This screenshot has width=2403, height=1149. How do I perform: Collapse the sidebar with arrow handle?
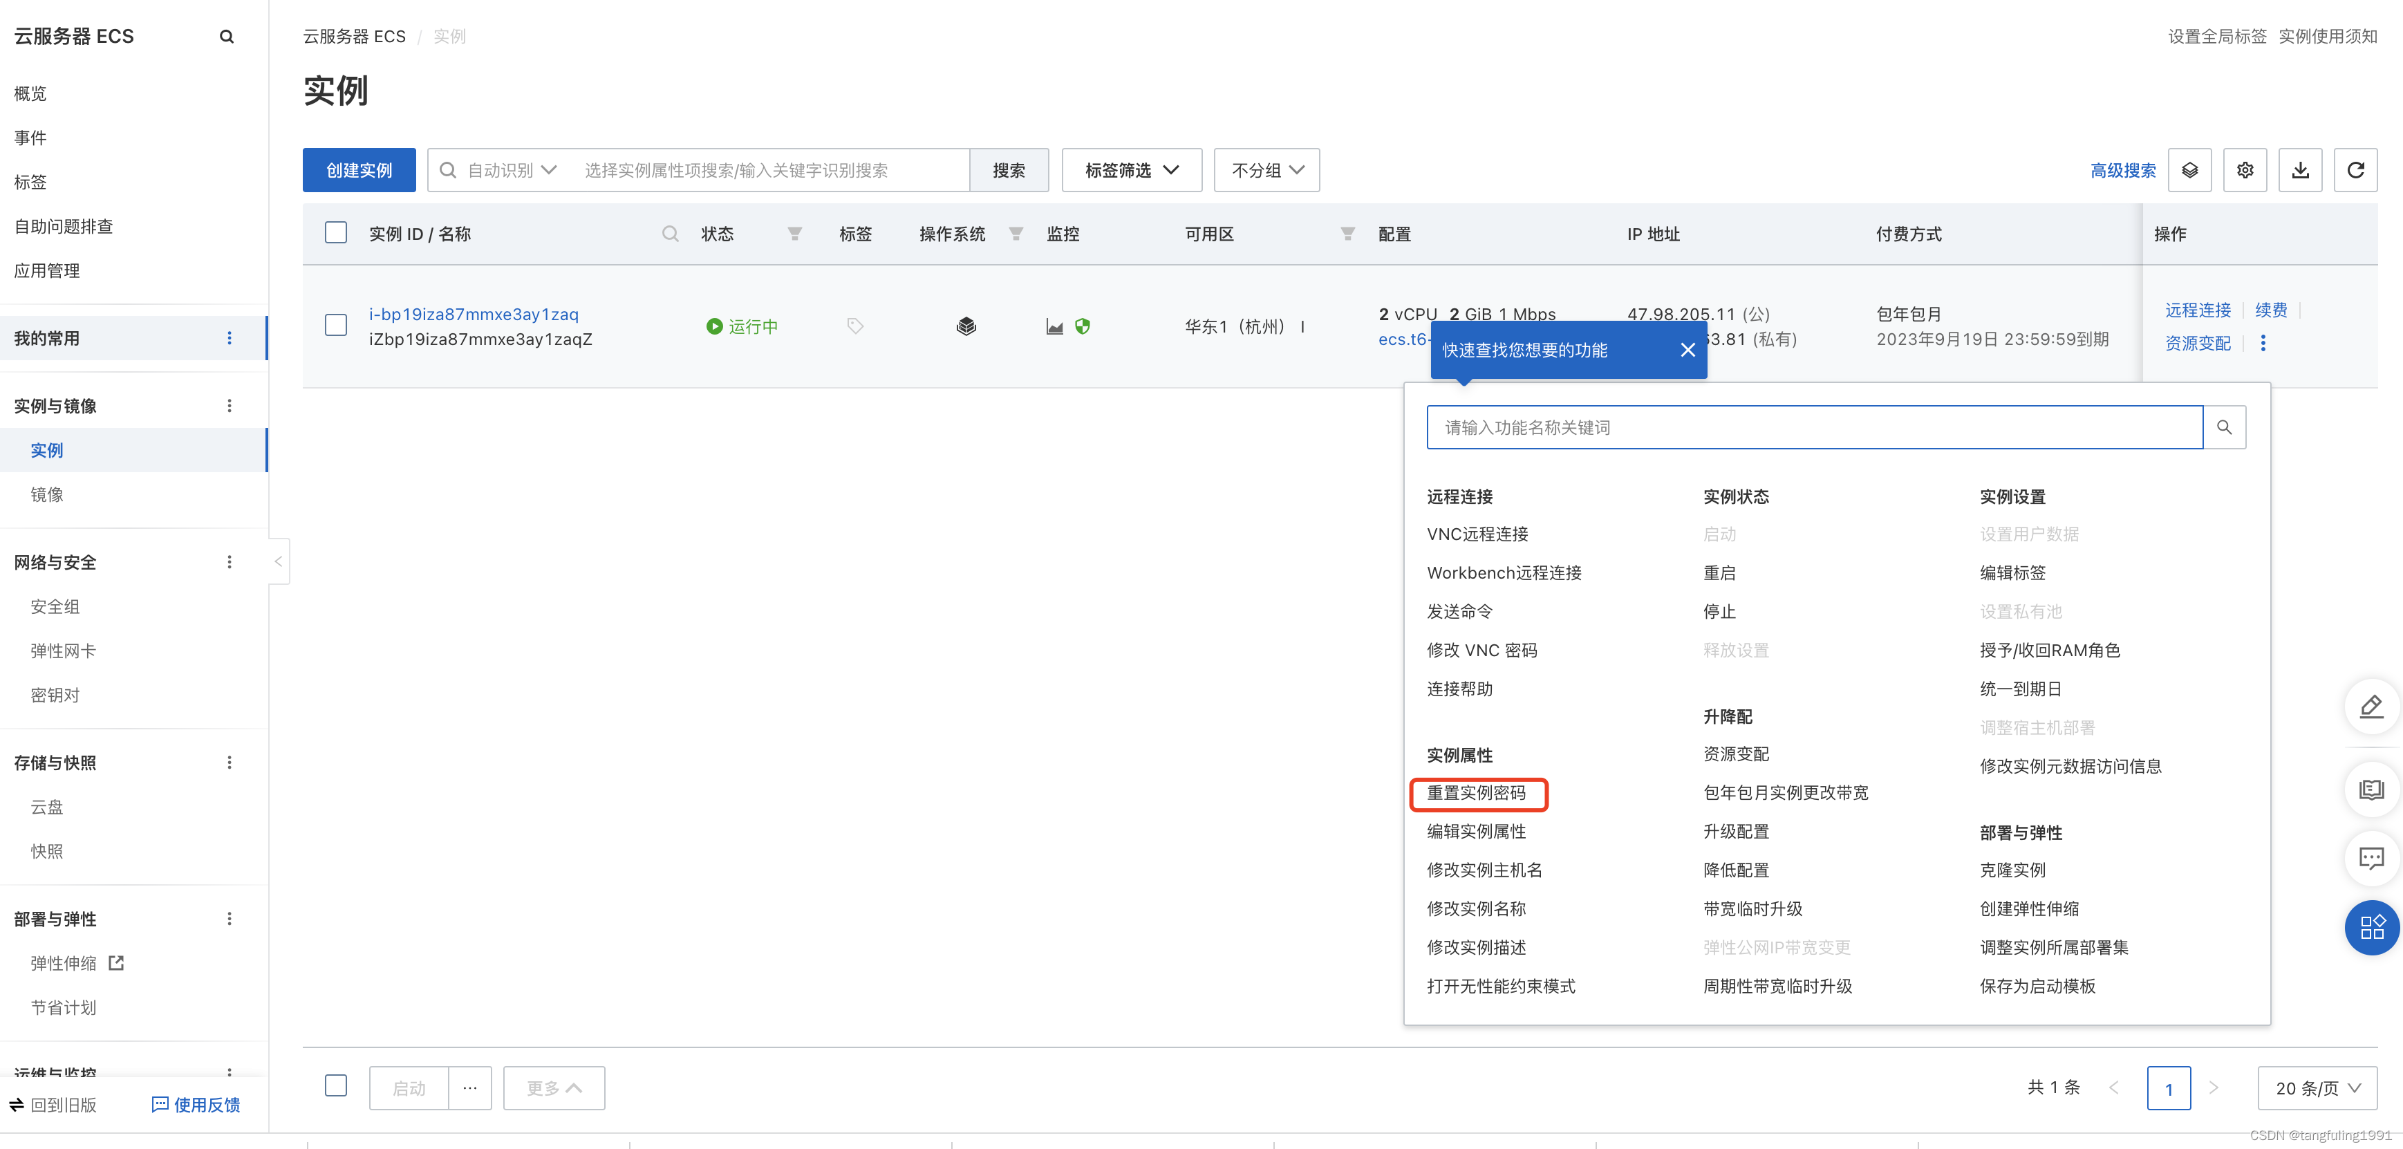point(278,561)
